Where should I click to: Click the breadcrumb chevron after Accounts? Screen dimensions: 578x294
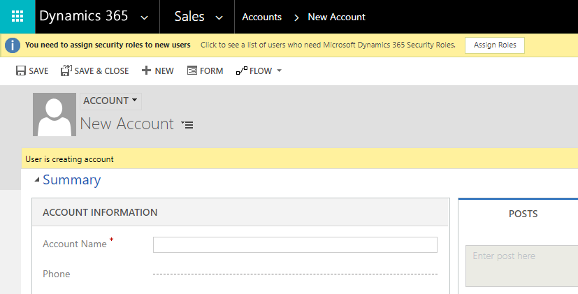pos(296,17)
